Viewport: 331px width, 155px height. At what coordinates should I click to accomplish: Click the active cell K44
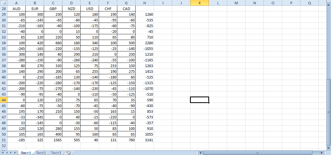point(199,100)
